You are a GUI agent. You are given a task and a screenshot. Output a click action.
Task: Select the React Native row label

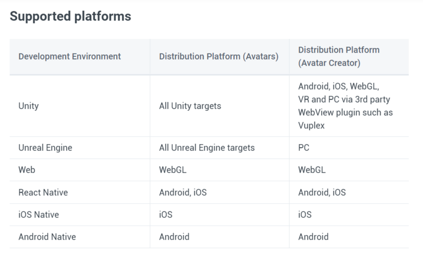coord(43,193)
